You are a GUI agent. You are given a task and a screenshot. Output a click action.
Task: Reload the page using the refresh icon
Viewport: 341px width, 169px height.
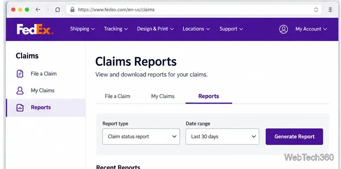click(316, 10)
